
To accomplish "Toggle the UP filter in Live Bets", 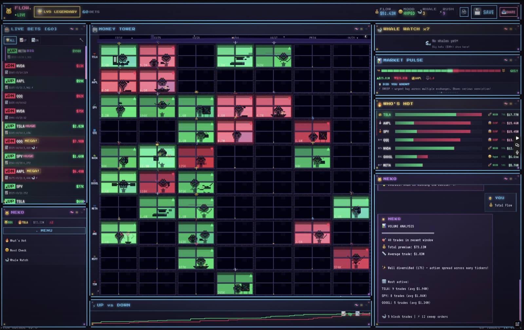I will click(x=23, y=40).
